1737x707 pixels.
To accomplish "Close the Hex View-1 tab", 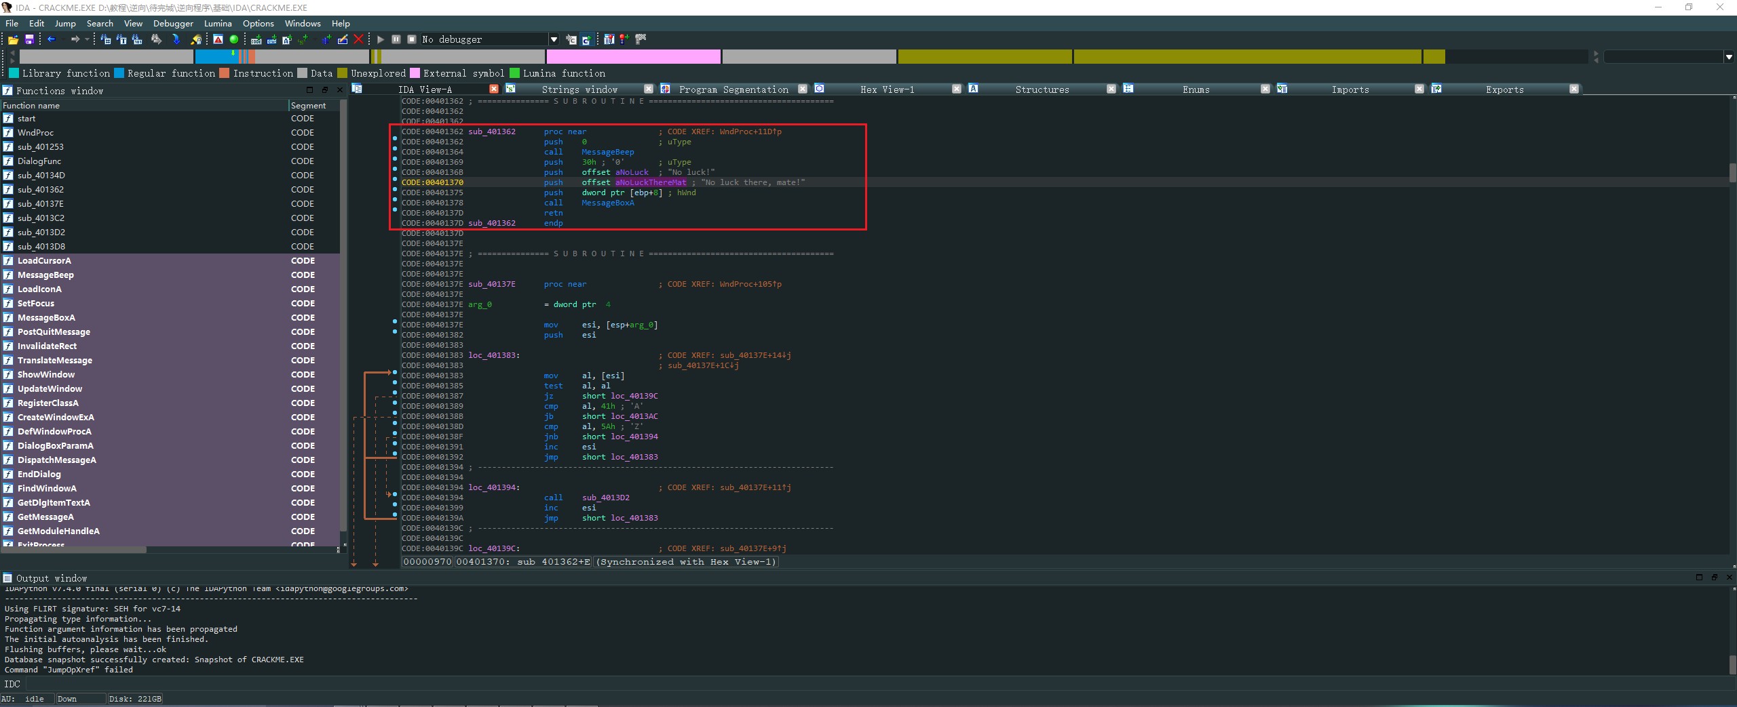I will [956, 89].
